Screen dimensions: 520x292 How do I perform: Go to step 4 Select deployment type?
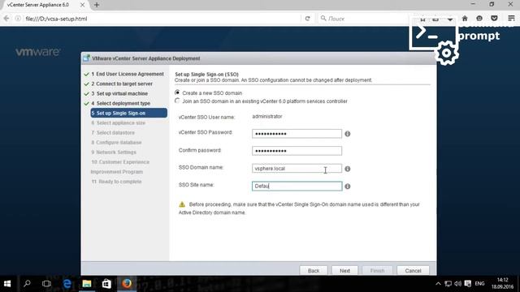[121, 103]
